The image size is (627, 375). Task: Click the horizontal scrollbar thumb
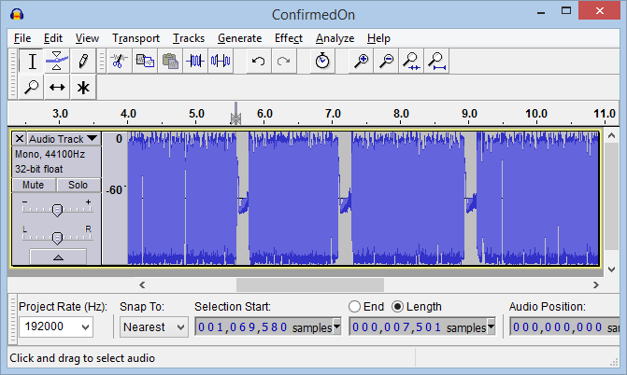coord(310,285)
